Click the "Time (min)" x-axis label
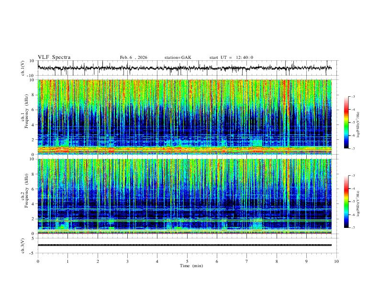Viewport: 379px width, 293px height. pos(191,266)
